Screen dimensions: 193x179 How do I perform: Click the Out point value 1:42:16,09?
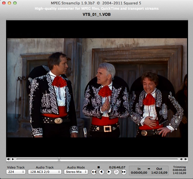pos(159,173)
